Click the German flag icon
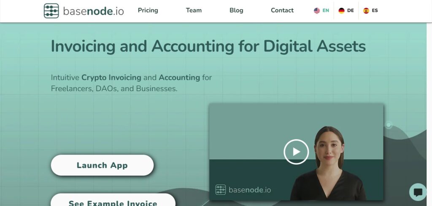Screen dimensions: 432x206 coord(341,11)
